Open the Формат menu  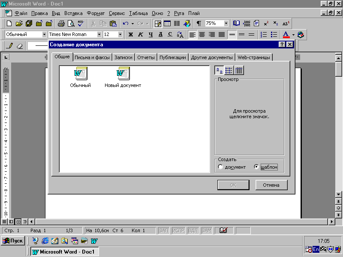point(96,13)
